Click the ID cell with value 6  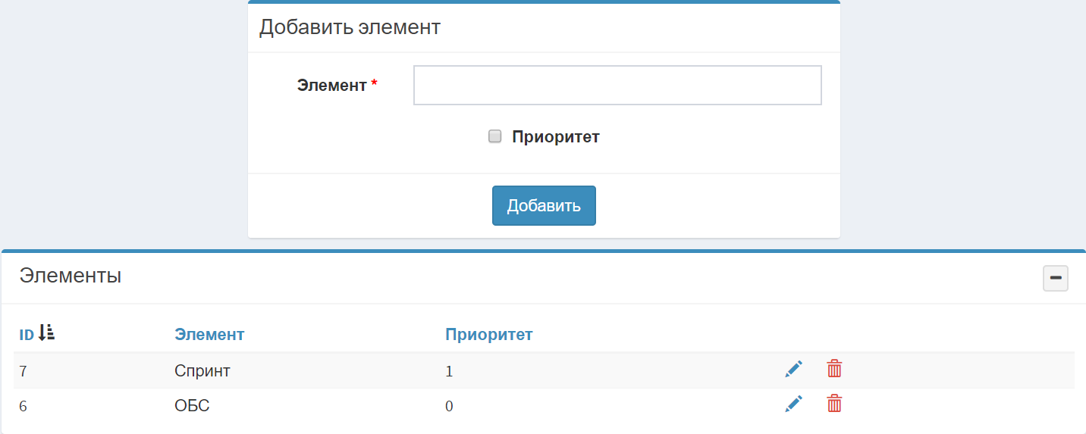click(x=24, y=407)
